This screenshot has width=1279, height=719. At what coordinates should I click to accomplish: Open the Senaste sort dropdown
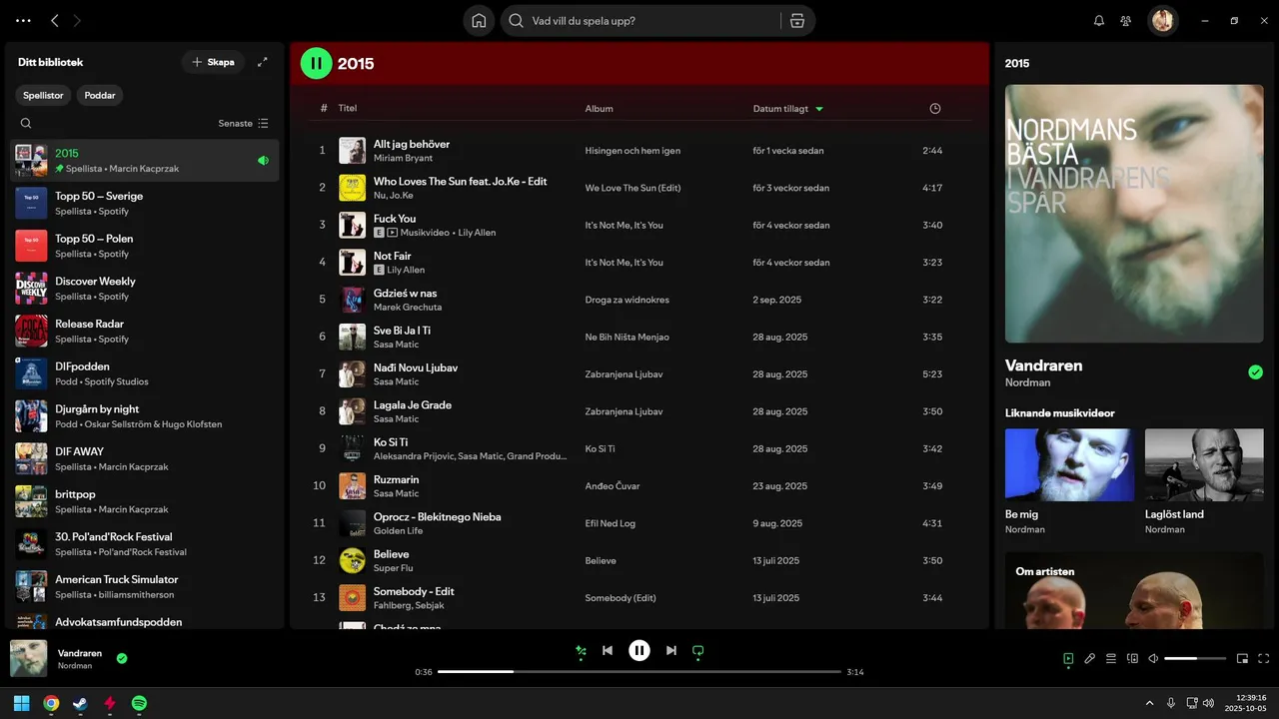[x=244, y=124]
